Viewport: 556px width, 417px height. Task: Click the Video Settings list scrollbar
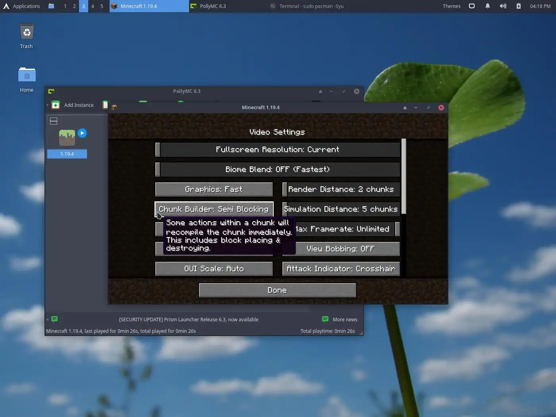(x=404, y=176)
